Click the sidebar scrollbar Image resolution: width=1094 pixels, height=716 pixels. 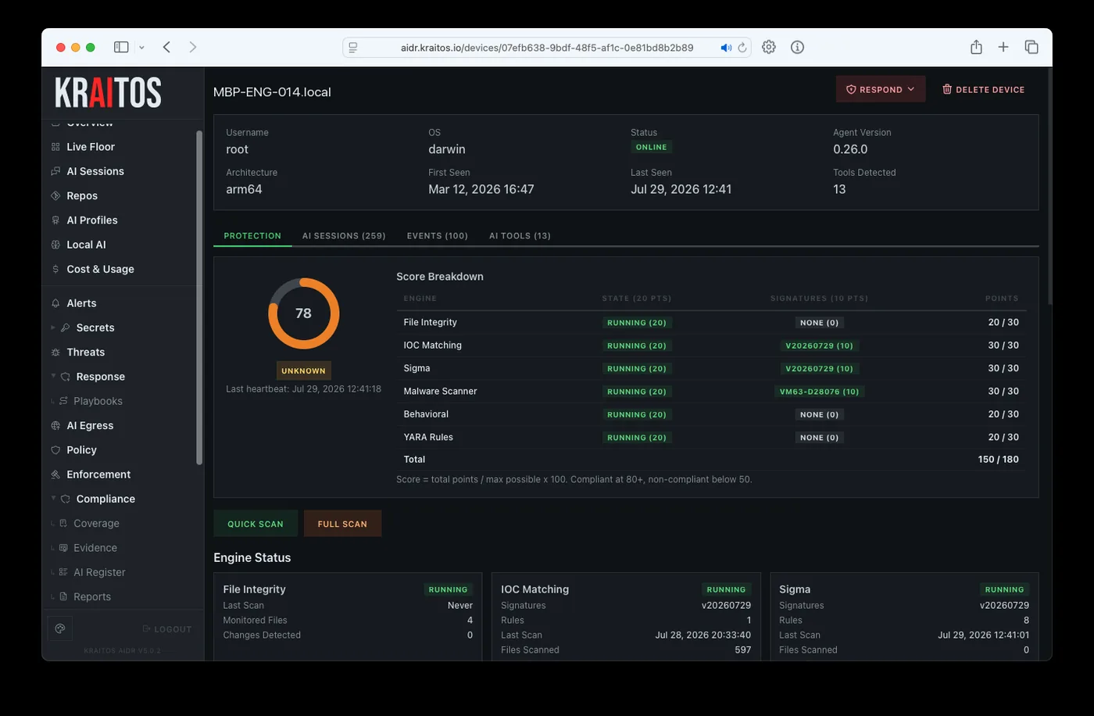click(x=199, y=297)
